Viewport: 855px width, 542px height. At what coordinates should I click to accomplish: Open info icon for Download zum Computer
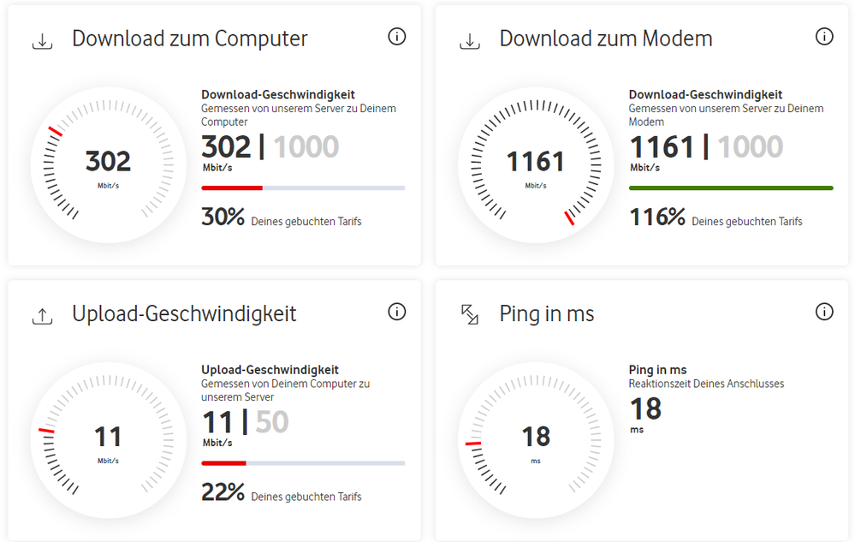click(396, 36)
